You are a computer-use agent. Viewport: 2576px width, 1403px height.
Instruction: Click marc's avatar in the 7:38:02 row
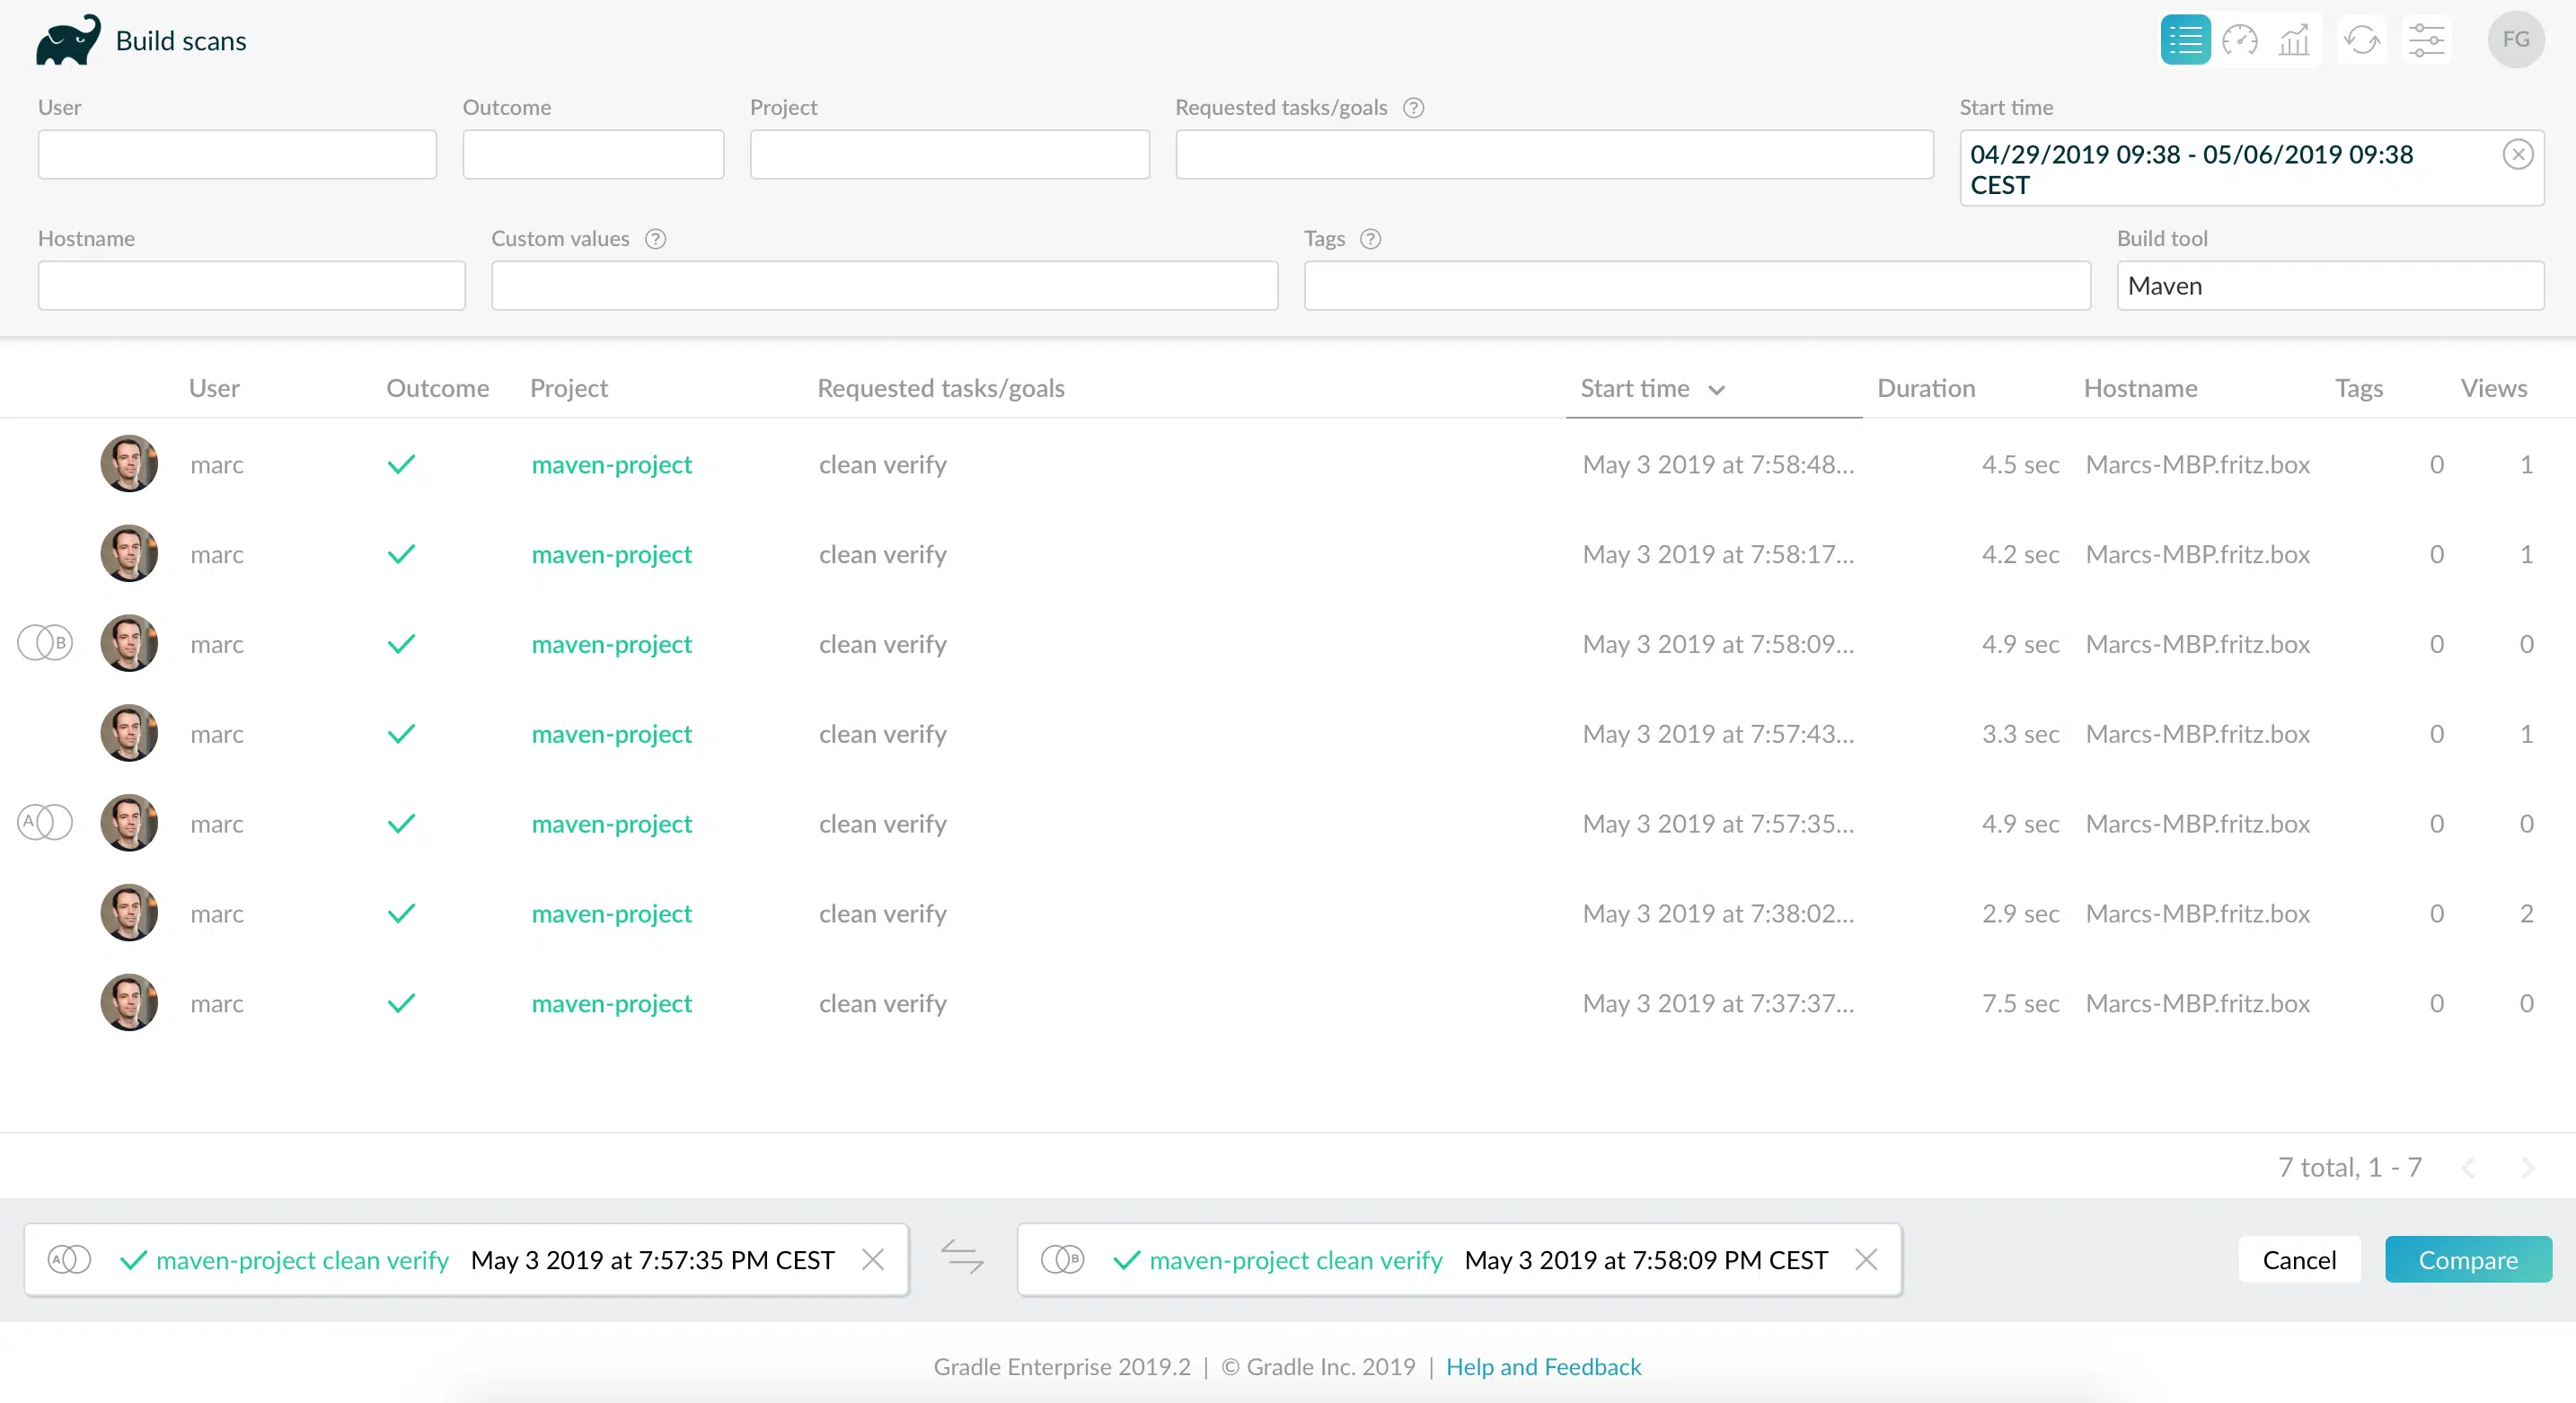[x=129, y=913]
